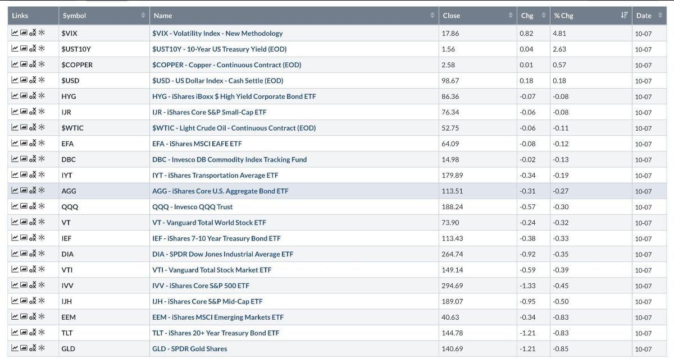Click the 17.86 close value for $VIX
674x359 pixels.
pos(450,33)
